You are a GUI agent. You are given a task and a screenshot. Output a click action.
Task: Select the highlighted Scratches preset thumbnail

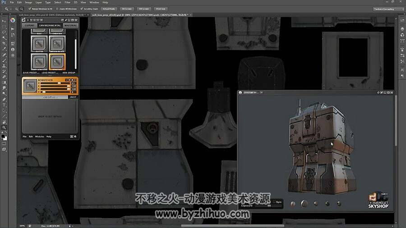pos(57,61)
